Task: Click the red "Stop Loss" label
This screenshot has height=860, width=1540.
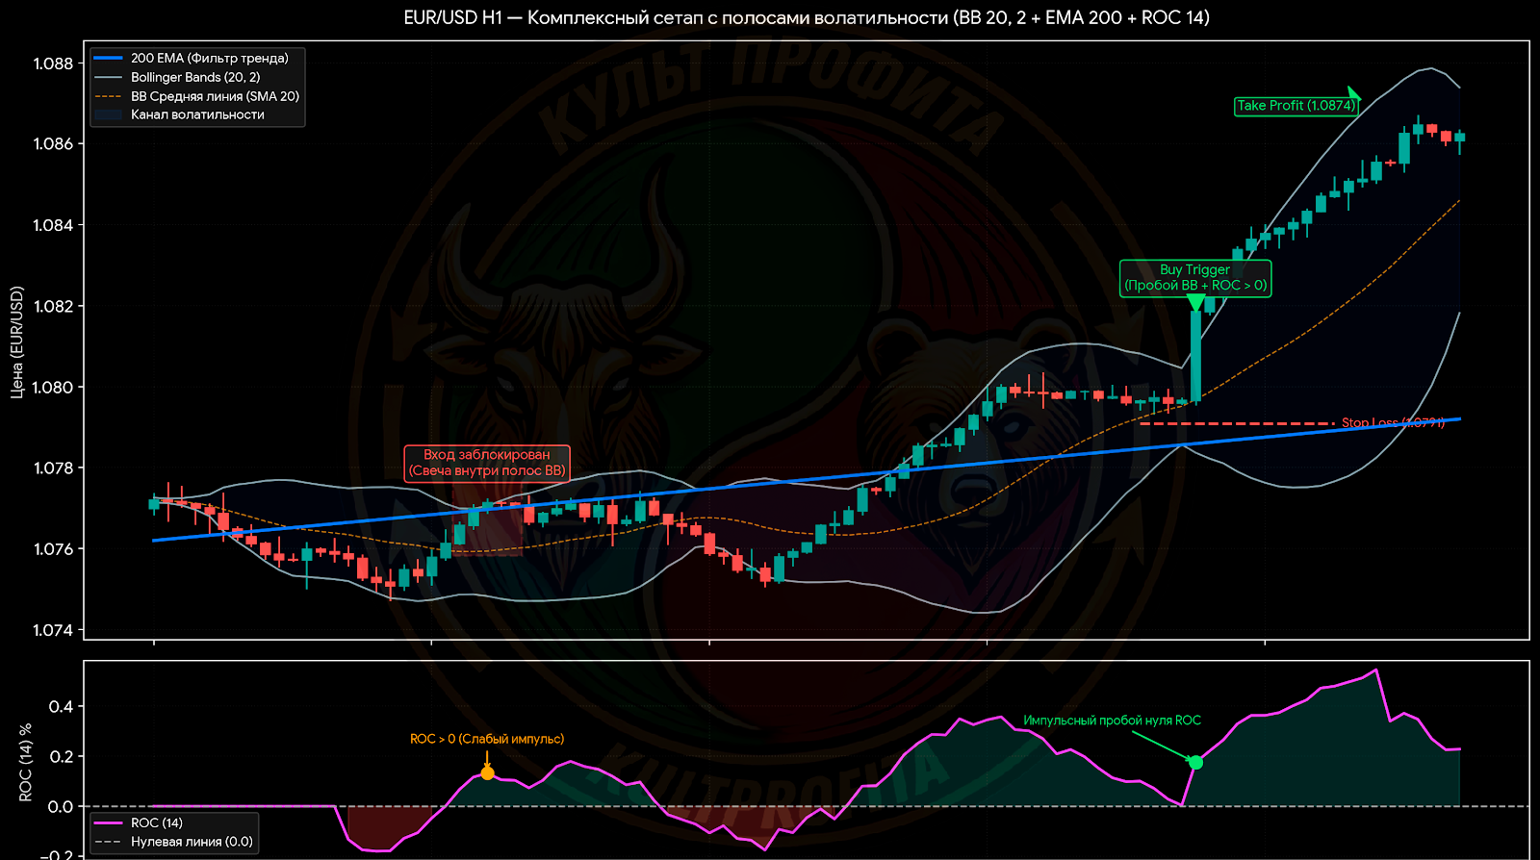Action: point(1393,422)
